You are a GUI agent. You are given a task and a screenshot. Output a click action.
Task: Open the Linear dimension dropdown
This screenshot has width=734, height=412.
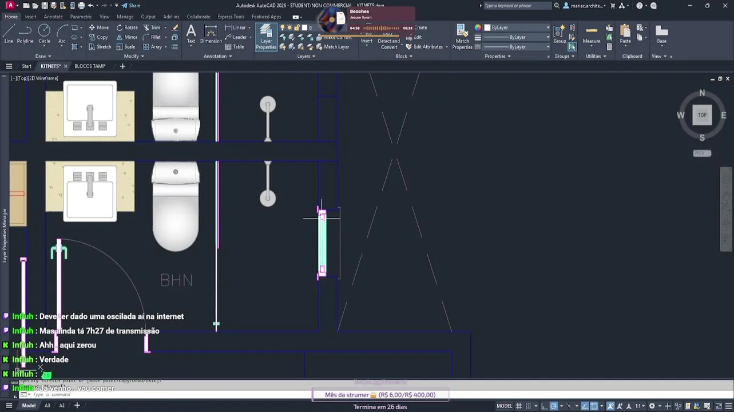click(x=249, y=27)
